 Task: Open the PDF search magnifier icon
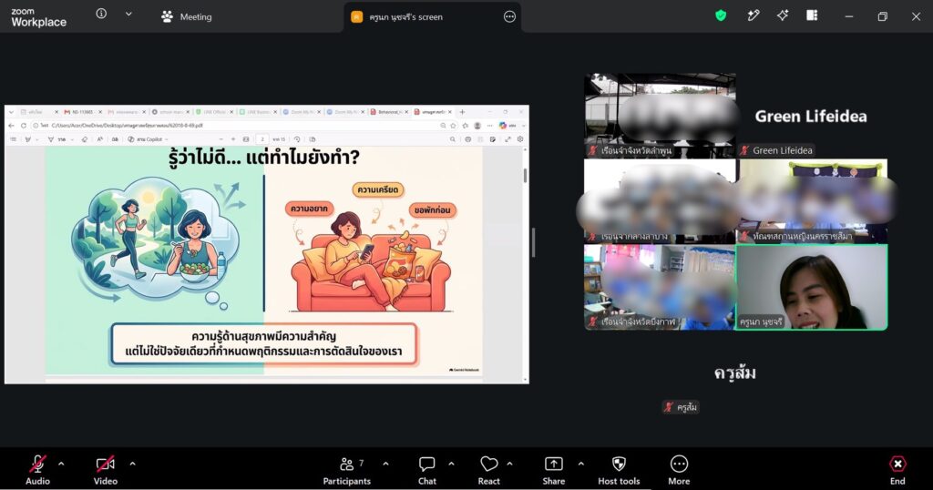point(452,139)
